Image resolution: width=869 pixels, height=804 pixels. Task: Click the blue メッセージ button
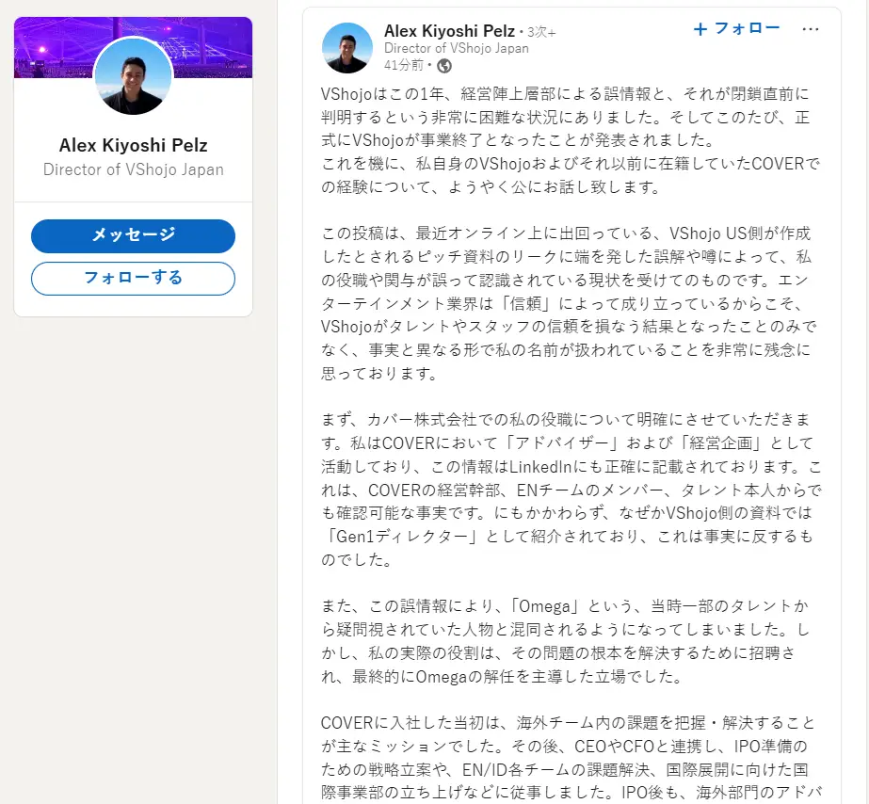[x=133, y=236]
